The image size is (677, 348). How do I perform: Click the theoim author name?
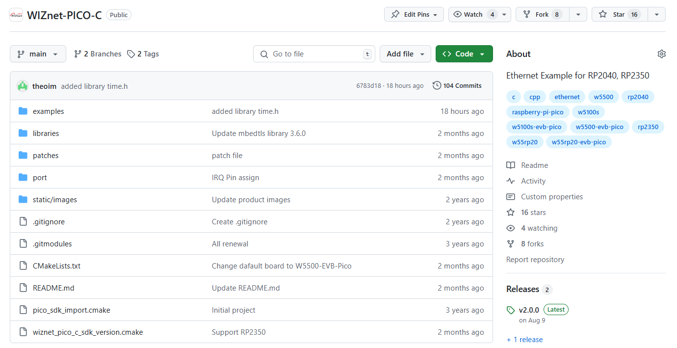coord(44,86)
